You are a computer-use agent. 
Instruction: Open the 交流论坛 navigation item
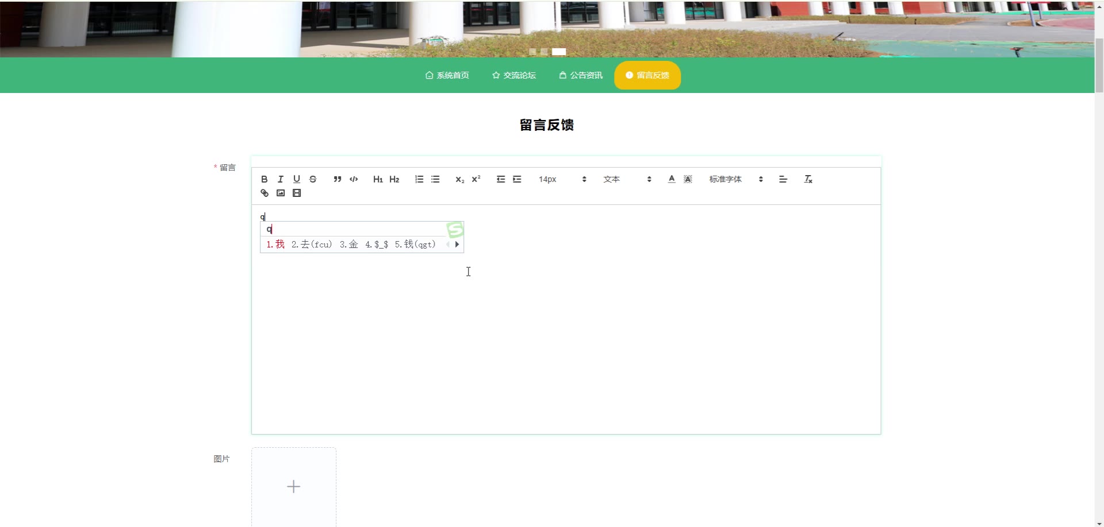(x=513, y=75)
